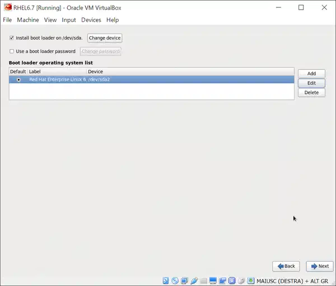Click the mouse integration status icon

pyautogui.click(x=241, y=280)
